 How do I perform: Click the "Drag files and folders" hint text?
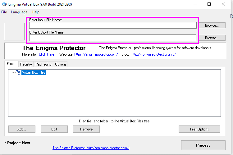pos(114,121)
